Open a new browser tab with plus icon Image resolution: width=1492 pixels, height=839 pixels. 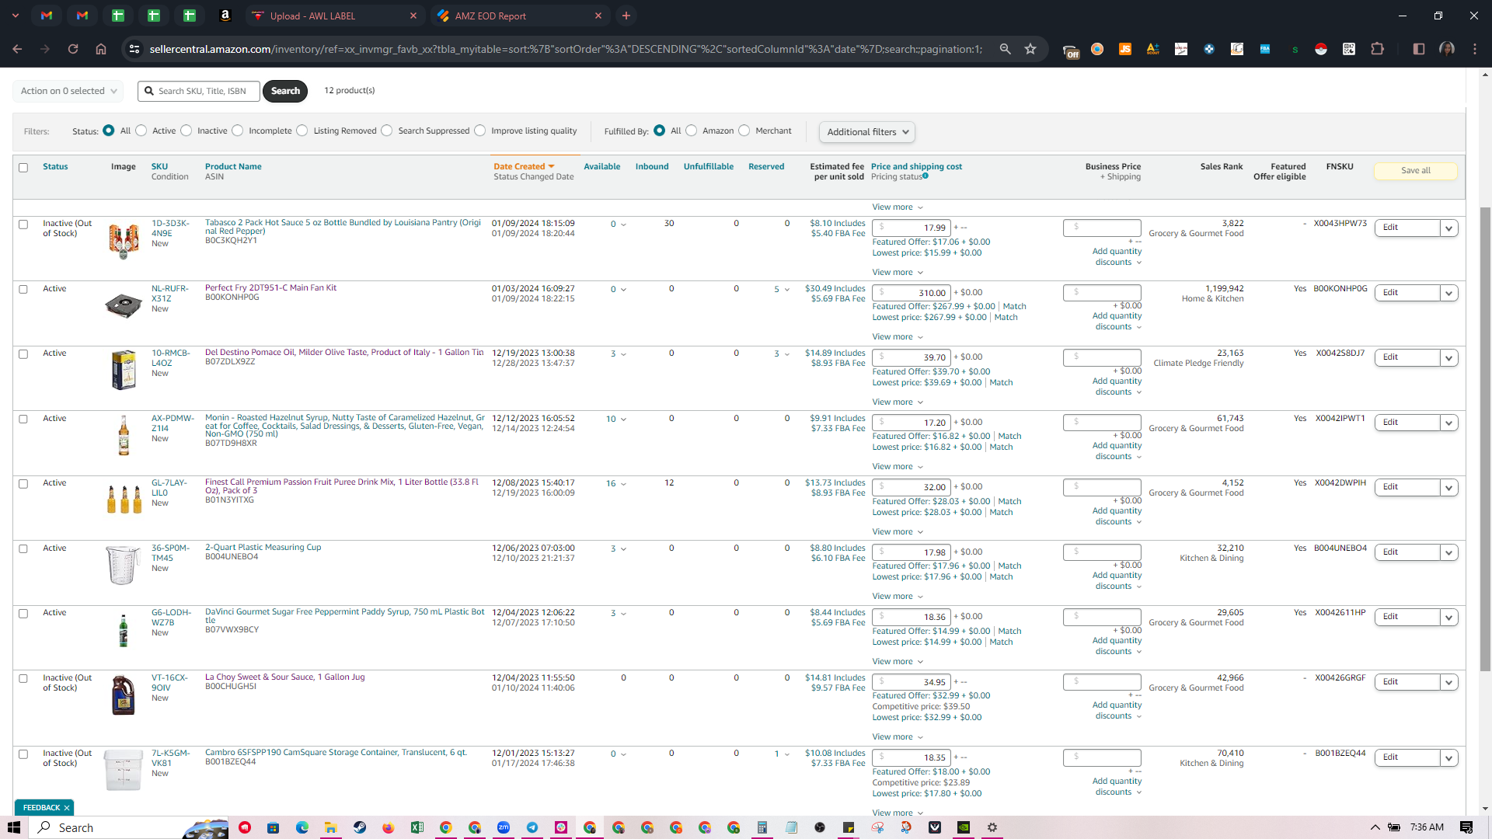point(626,16)
